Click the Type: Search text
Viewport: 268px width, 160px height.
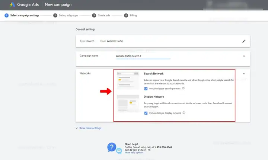(87, 41)
